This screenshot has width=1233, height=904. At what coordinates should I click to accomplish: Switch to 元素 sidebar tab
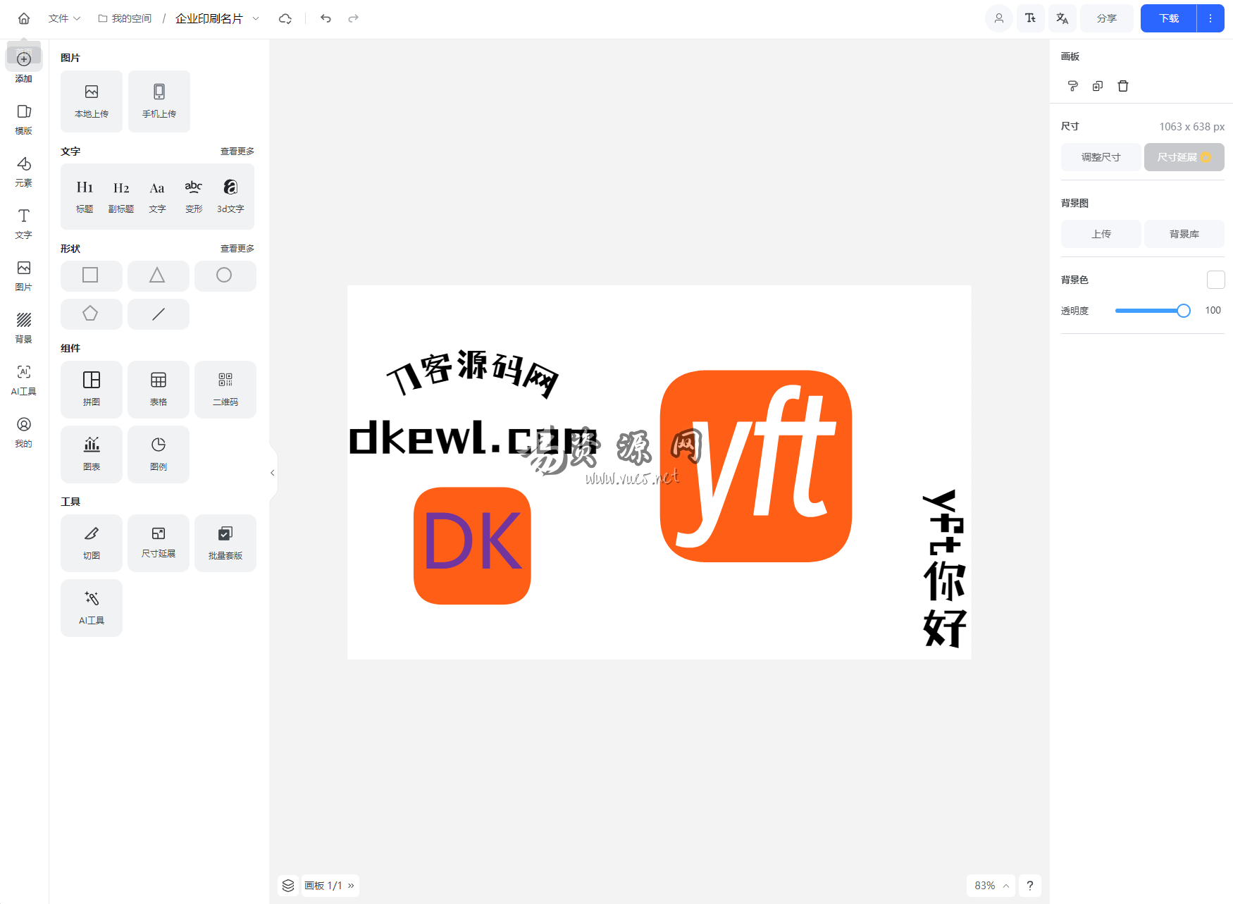[24, 171]
